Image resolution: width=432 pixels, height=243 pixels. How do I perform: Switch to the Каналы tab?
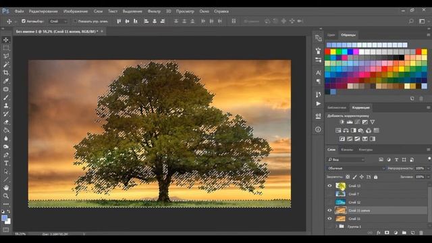tap(347, 150)
